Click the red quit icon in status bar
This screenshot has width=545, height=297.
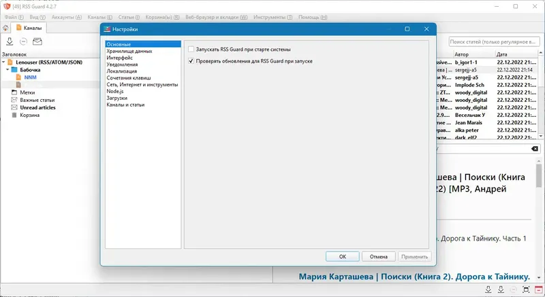(x=538, y=290)
